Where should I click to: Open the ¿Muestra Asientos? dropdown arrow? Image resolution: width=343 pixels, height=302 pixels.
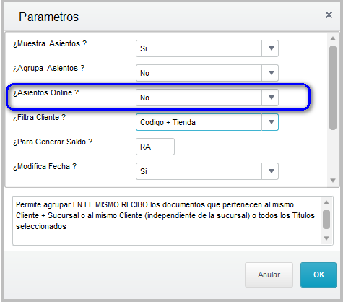tap(271, 48)
